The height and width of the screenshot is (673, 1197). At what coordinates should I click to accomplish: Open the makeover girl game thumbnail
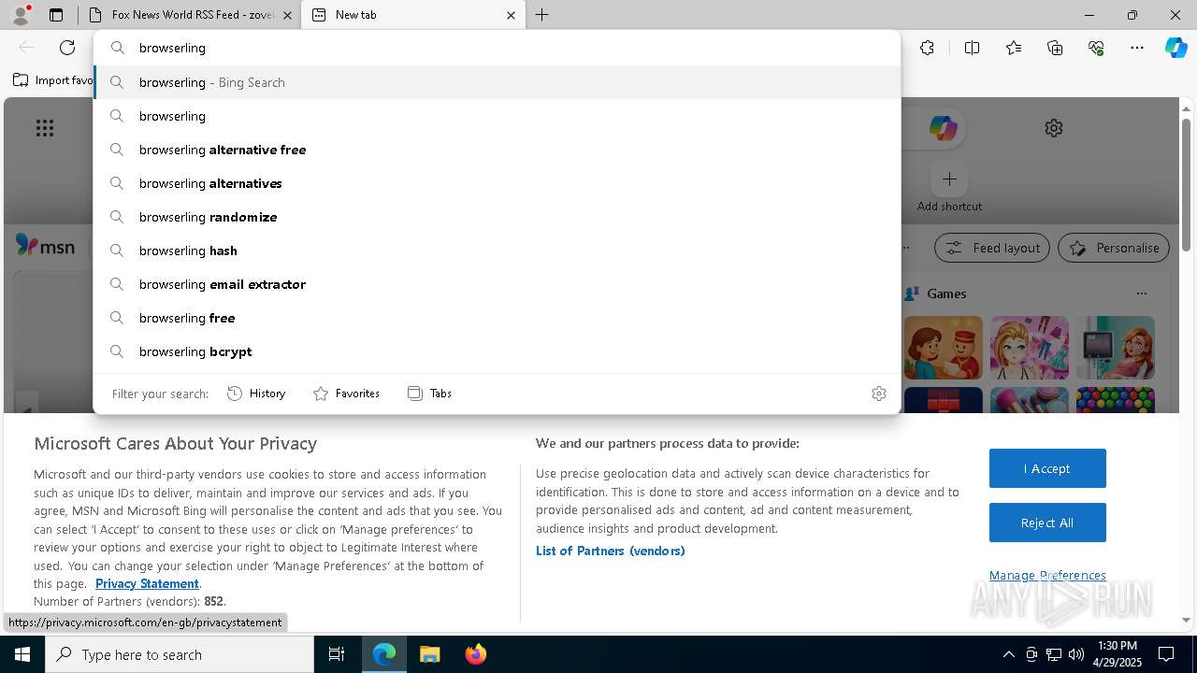pyautogui.click(x=1030, y=348)
